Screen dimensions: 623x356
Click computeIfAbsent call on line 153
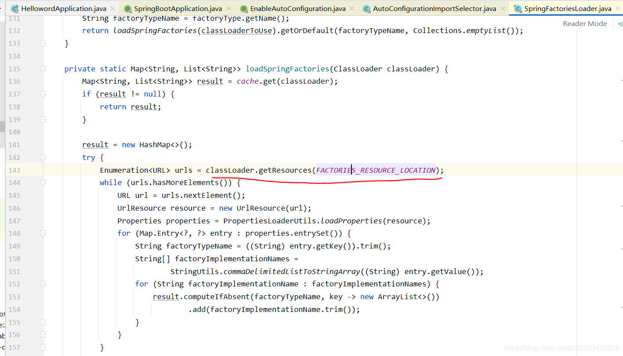pos(217,297)
